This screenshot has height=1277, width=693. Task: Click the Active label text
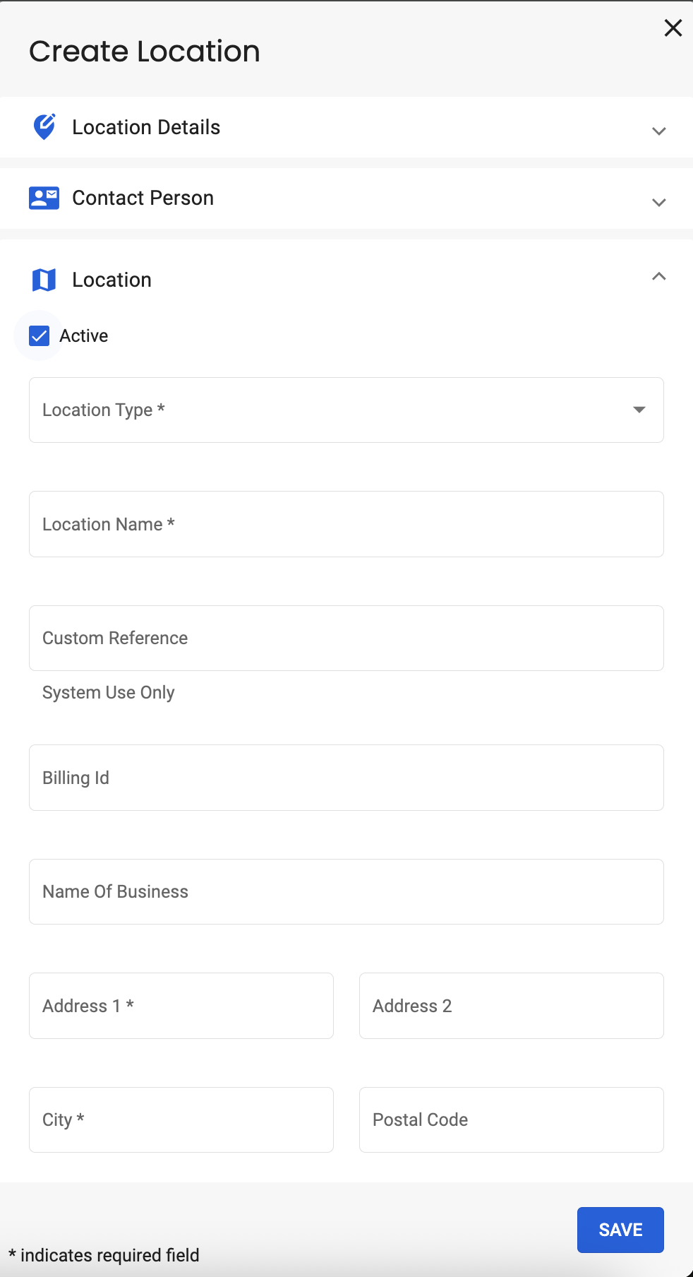83,336
